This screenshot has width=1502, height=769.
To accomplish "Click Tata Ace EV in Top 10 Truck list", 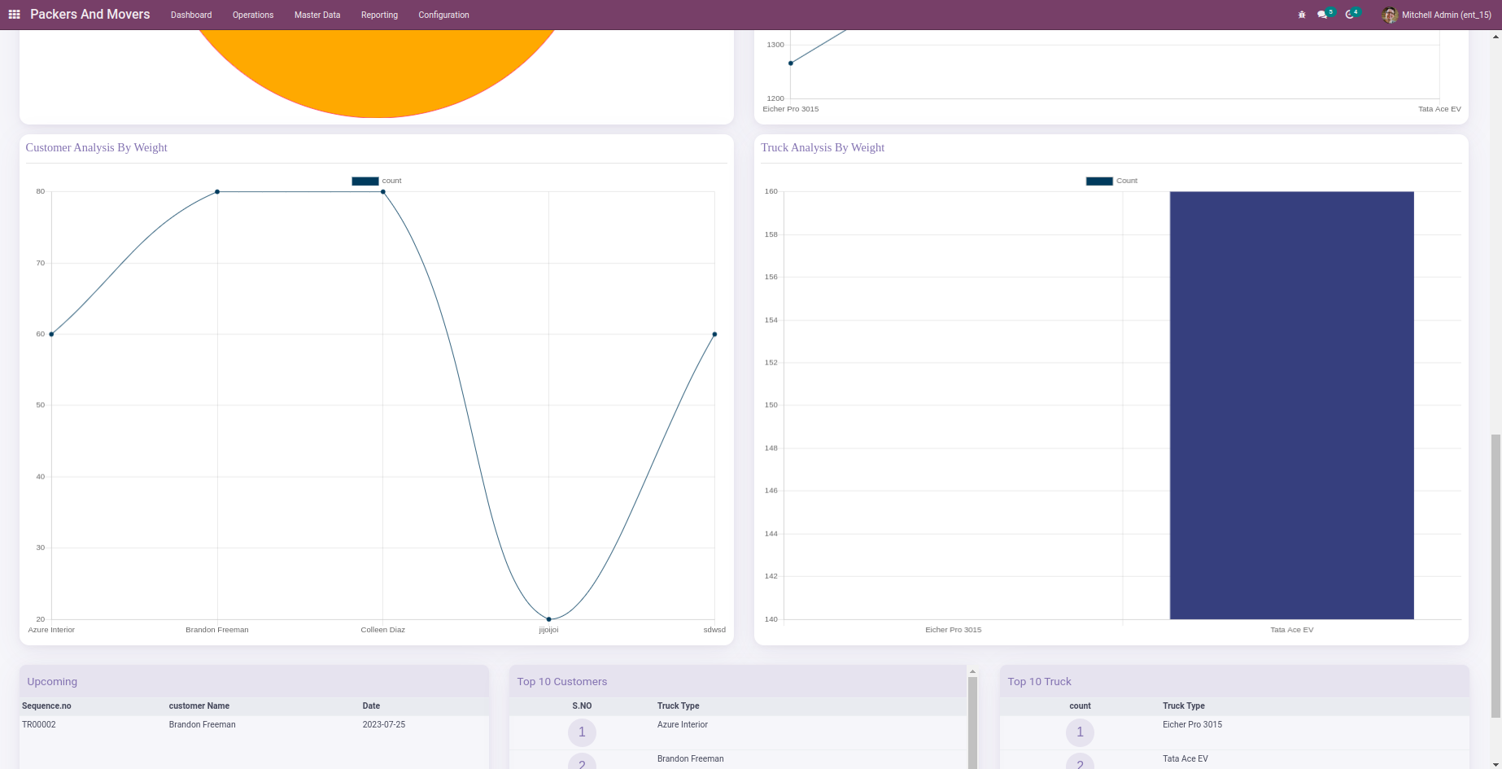I will point(1185,759).
